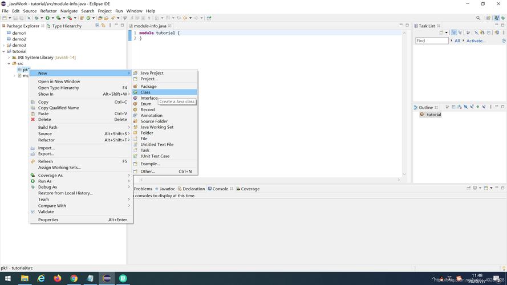Click Activate... link in Task List

click(476, 40)
